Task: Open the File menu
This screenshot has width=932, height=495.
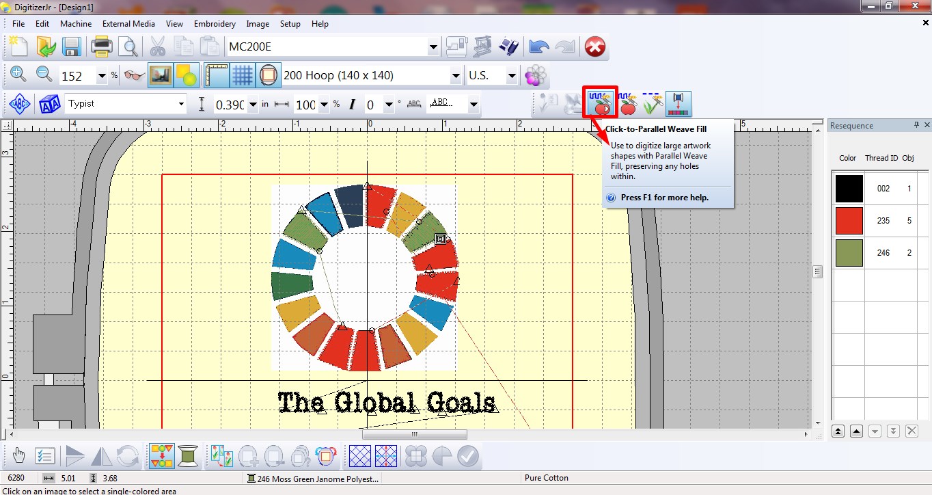Action: 18,23
